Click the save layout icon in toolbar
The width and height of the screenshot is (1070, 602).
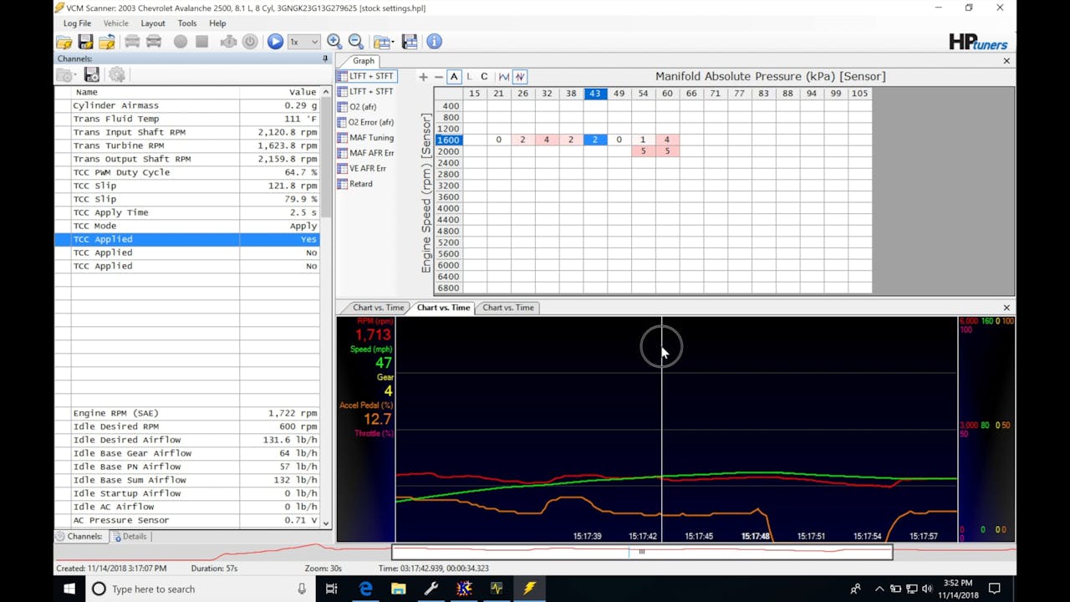410,42
